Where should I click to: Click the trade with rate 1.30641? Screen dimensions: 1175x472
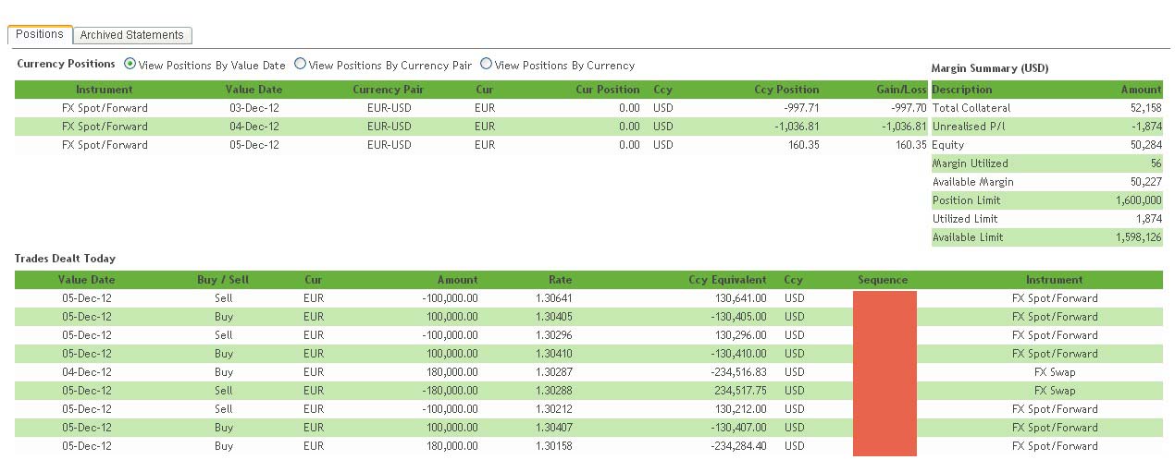[553, 298]
